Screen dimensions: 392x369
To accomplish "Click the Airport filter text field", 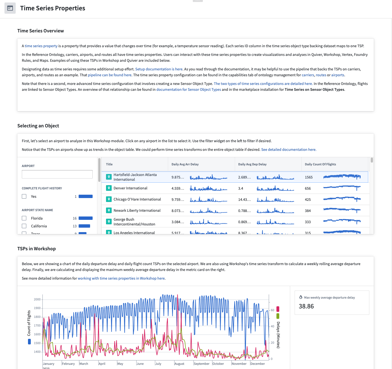I will [x=57, y=174].
